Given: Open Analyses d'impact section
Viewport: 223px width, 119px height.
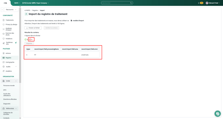Looking at the screenshot, I should [9, 29].
